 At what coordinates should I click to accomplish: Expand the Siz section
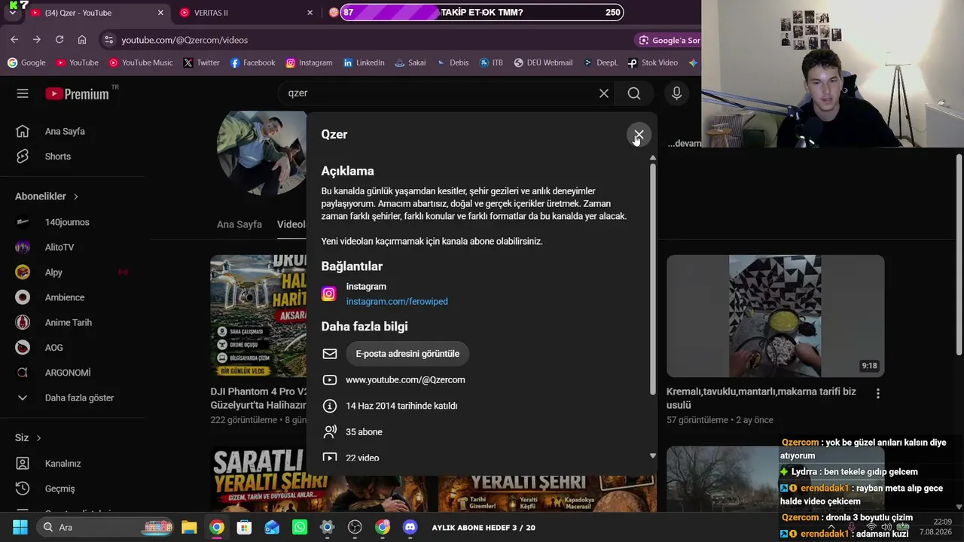pos(29,437)
